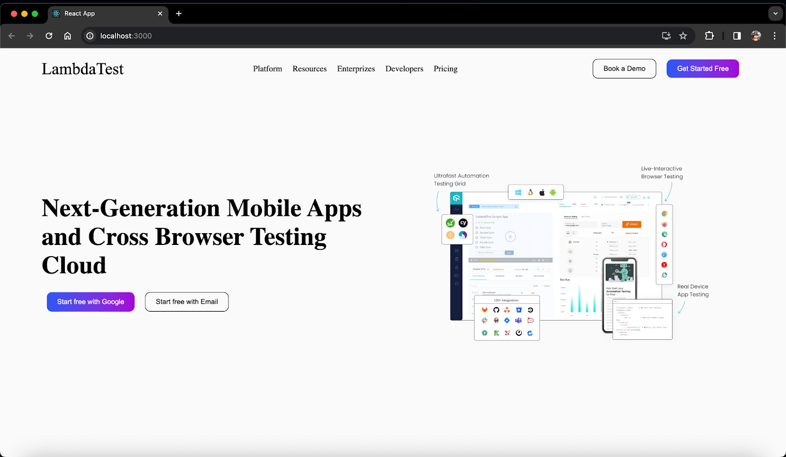Click the Selenium icon in the frameworks card
The width and height of the screenshot is (786, 457).
coord(450,223)
